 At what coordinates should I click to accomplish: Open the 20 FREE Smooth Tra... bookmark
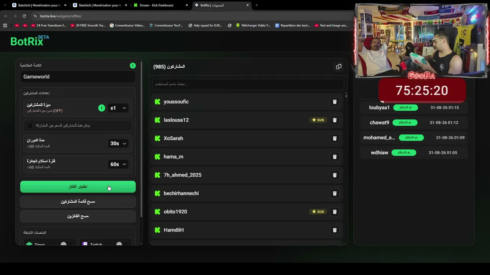[x=88, y=26]
